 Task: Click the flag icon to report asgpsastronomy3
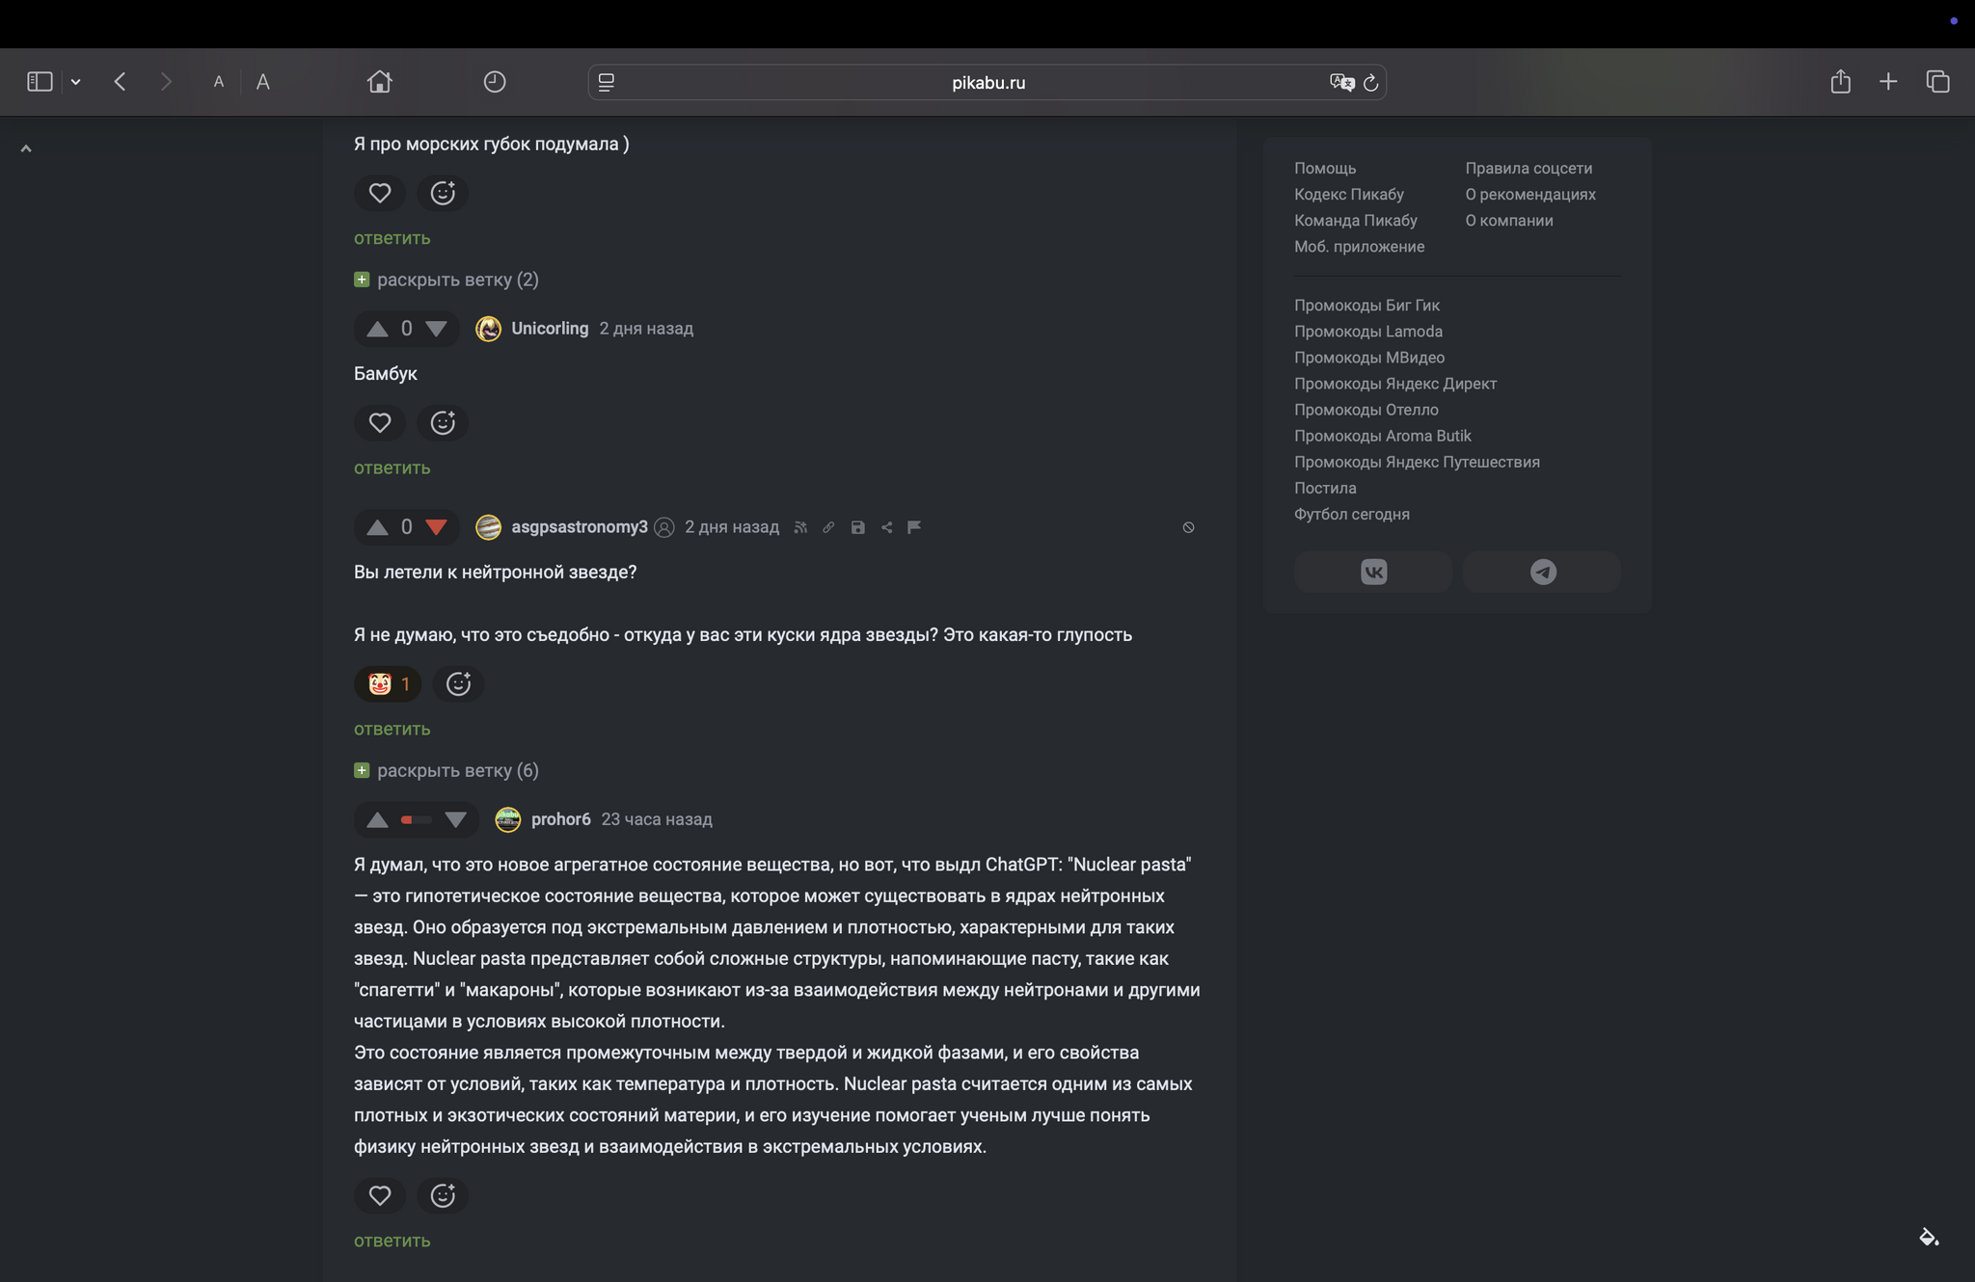(914, 527)
